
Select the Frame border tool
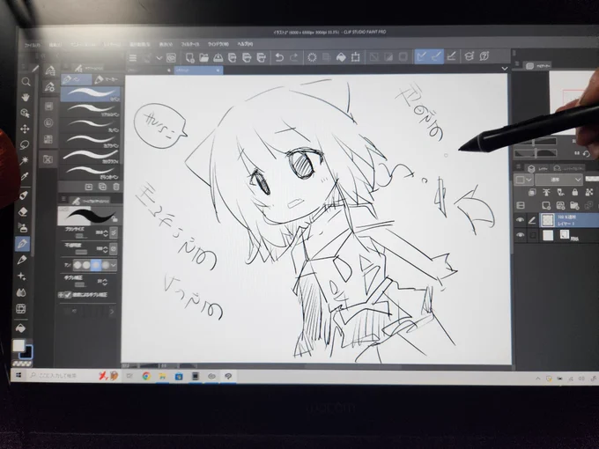pos(21,308)
